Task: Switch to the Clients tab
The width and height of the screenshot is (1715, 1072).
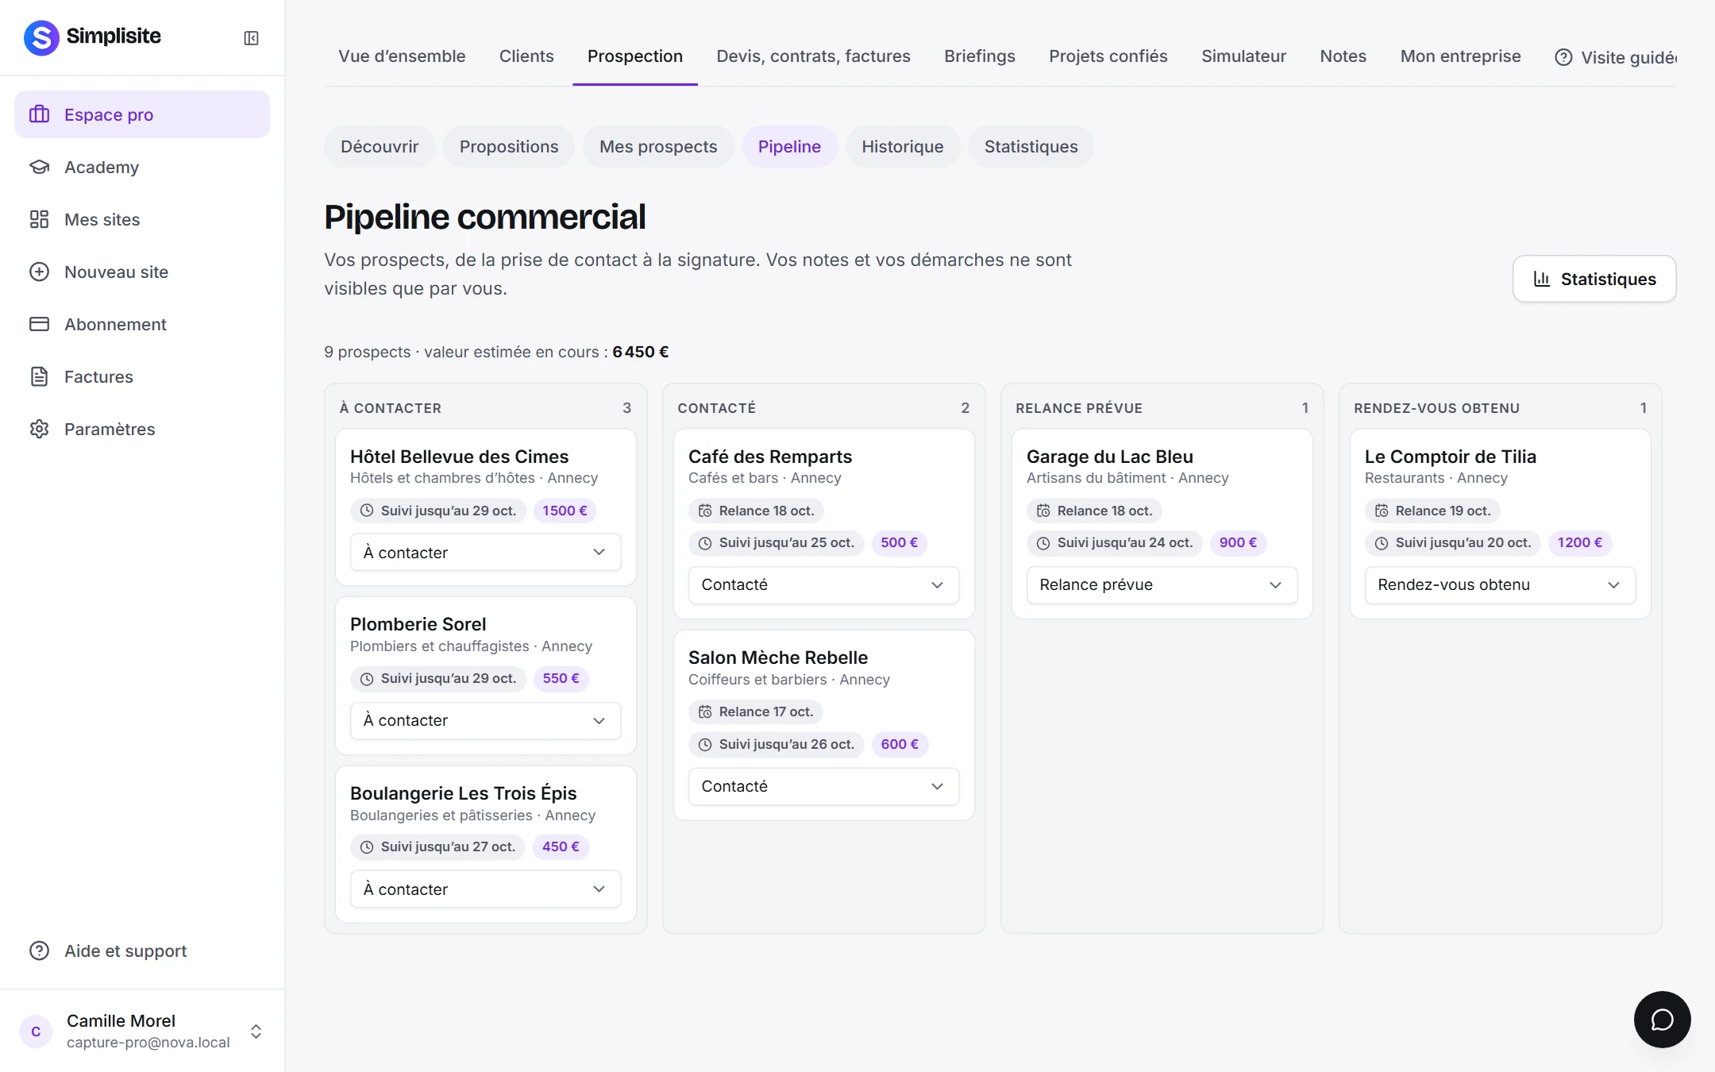Action: [x=526, y=56]
